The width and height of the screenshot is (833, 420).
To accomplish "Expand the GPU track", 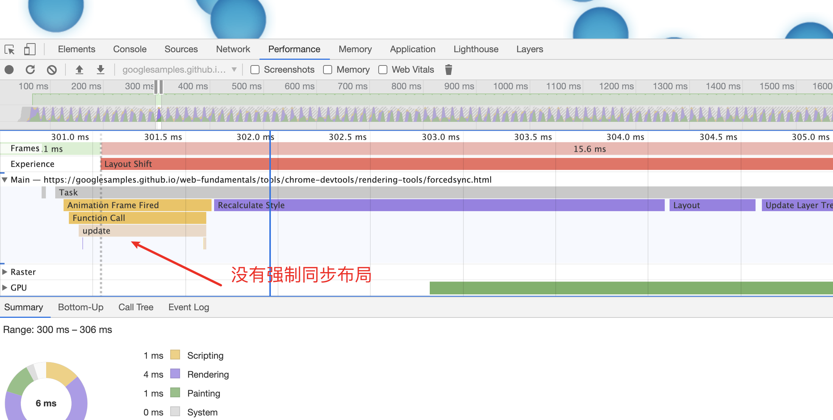I will (5, 288).
